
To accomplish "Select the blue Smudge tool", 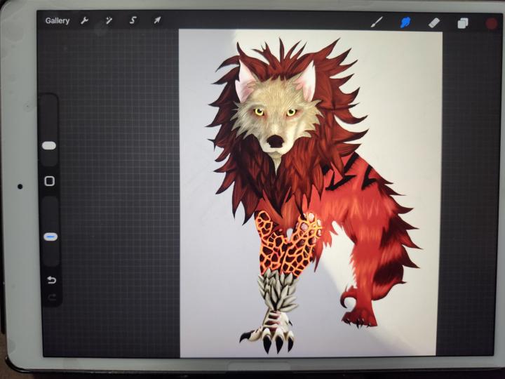I will click(405, 22).
